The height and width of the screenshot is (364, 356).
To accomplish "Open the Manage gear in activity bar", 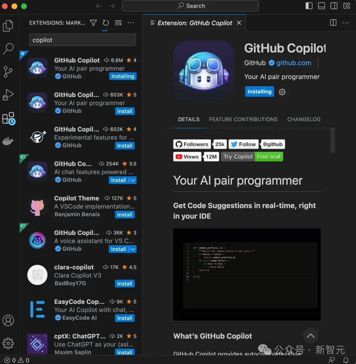I will 8,343.
